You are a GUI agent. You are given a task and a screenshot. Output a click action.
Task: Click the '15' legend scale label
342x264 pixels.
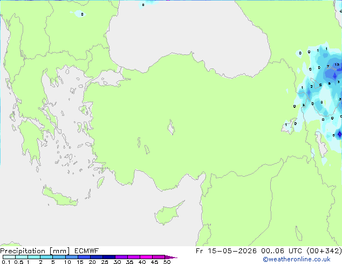pyautogui.click(x=80, y=262)
